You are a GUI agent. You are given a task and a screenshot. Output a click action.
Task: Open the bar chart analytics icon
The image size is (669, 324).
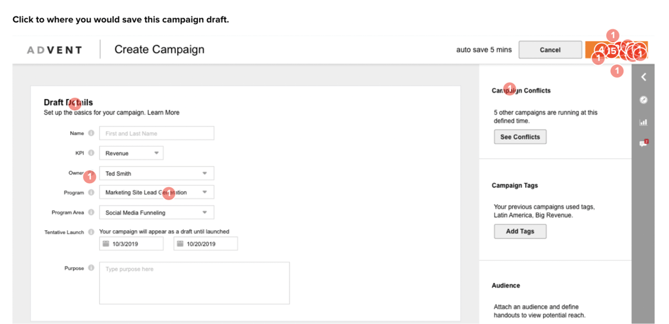(644, 122)
